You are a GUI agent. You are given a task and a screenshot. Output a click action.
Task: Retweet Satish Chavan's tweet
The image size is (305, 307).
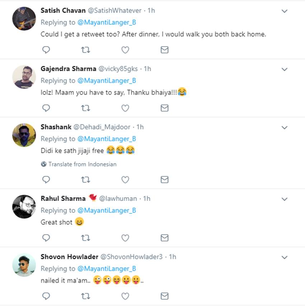click(x=85, y=50)
